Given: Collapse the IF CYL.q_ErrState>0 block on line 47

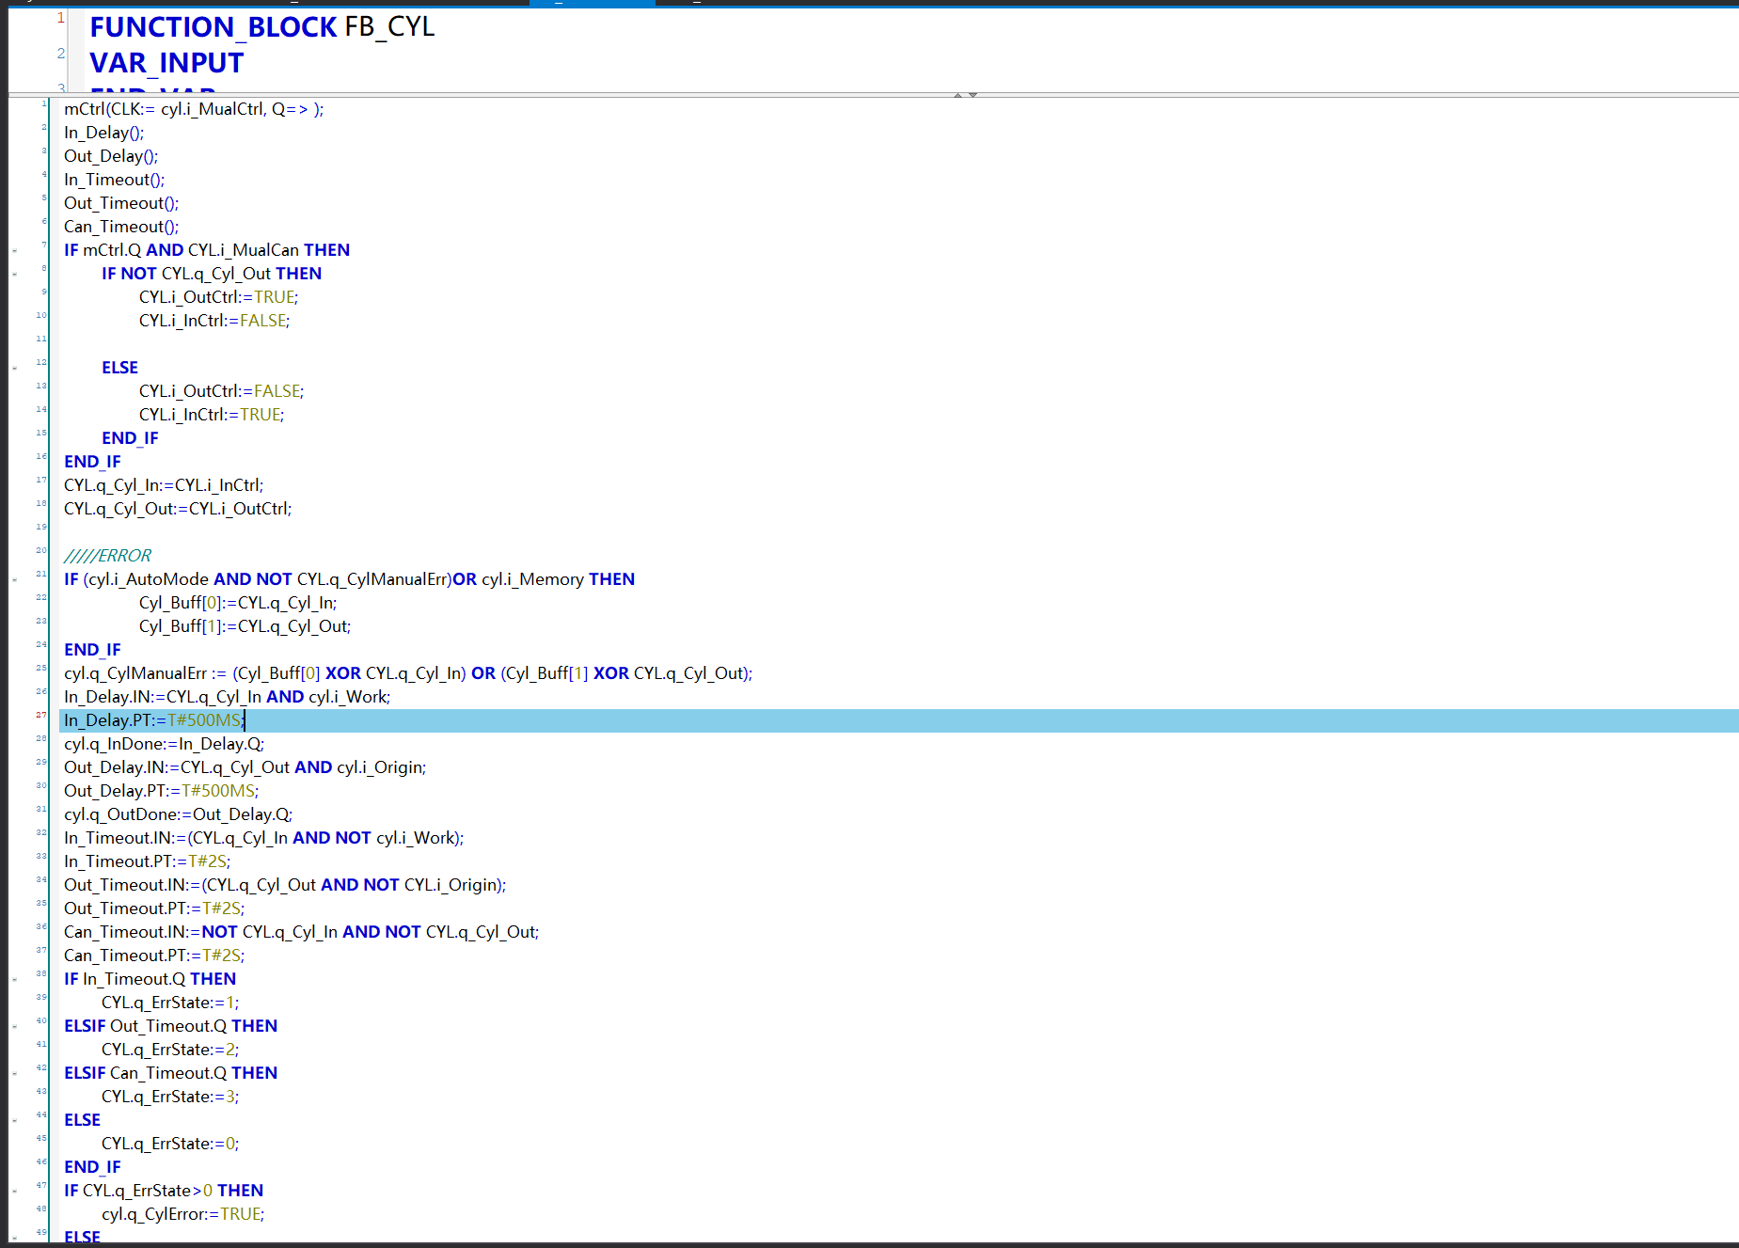Looking at the screenshot, I should [x=15, y=1192].
